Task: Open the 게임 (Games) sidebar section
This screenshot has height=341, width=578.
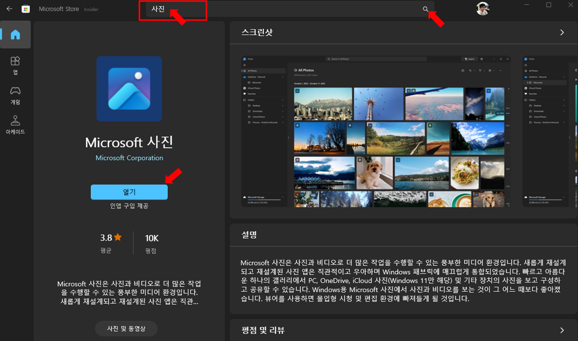Action: (x=15, y=95)
